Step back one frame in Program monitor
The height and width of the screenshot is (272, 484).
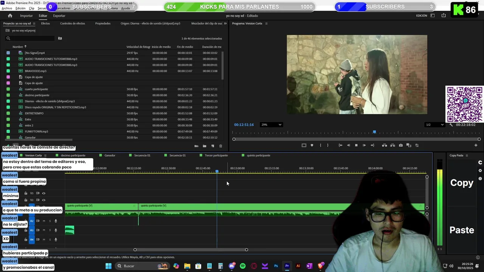click(x=348, y=145)
